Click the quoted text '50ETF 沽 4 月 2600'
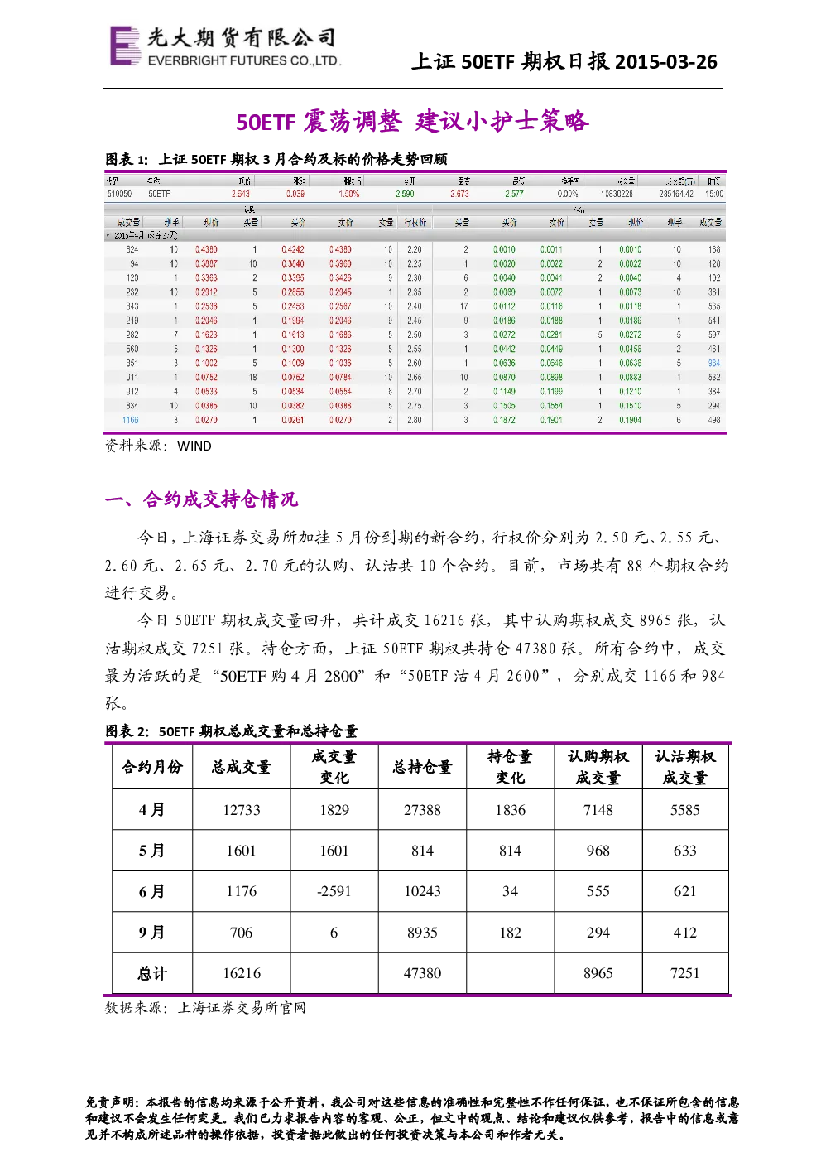The image size is (821, 1162). (473, 676)
